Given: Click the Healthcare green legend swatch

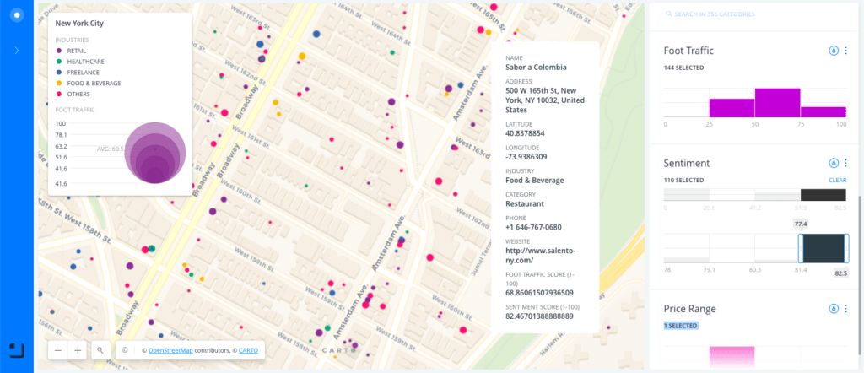Looking at the screenshot, I should 59,62.
